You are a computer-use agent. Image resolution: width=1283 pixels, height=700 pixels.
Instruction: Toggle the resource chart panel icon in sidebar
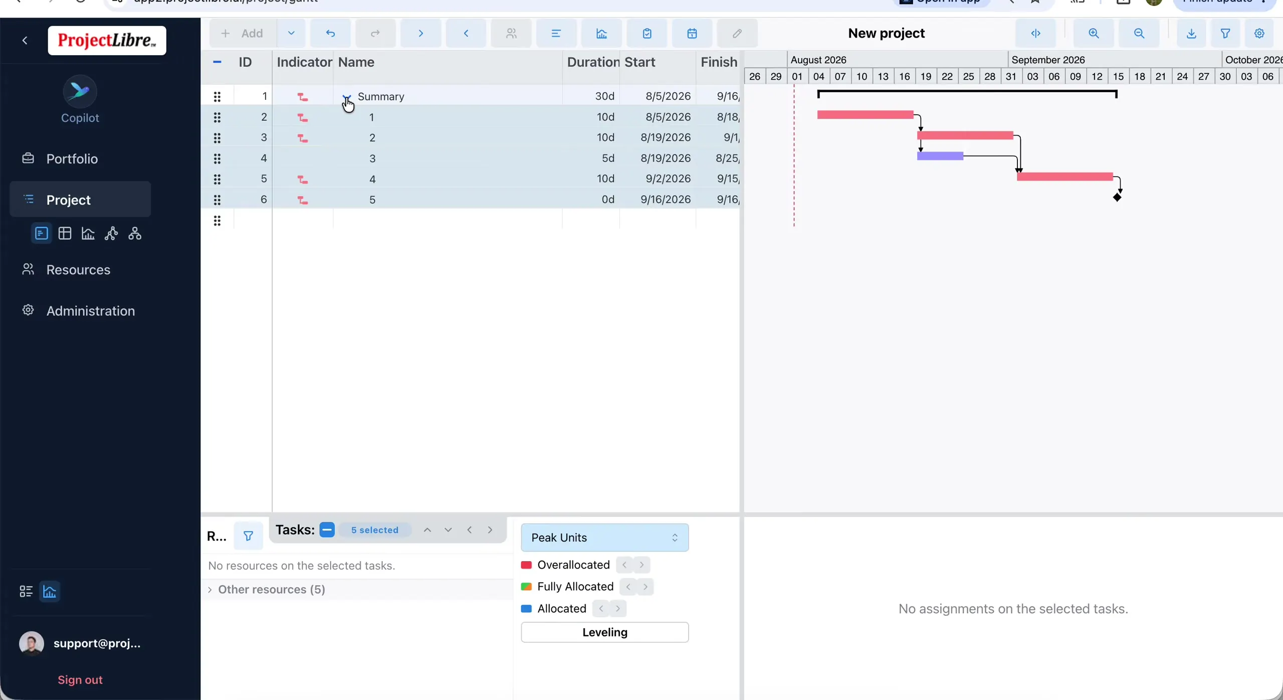coord(50,592)
